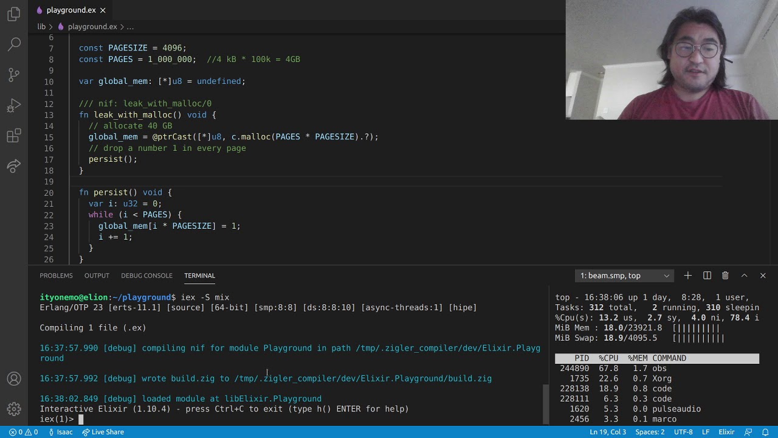
Task: Click the Isaac status bar entry
Action: (60, 432)
